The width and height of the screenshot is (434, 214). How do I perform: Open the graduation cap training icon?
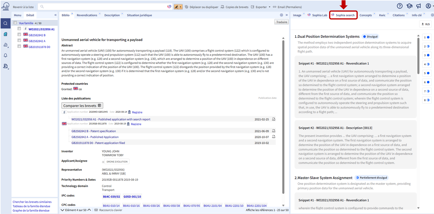[x=409, y=6]
